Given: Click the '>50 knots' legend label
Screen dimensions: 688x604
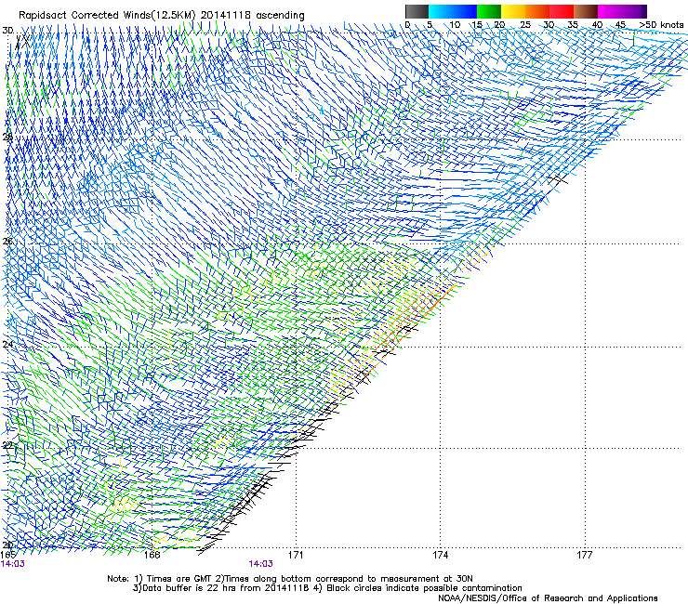Looking at the screenshot, I should click(x=661, y=25).
